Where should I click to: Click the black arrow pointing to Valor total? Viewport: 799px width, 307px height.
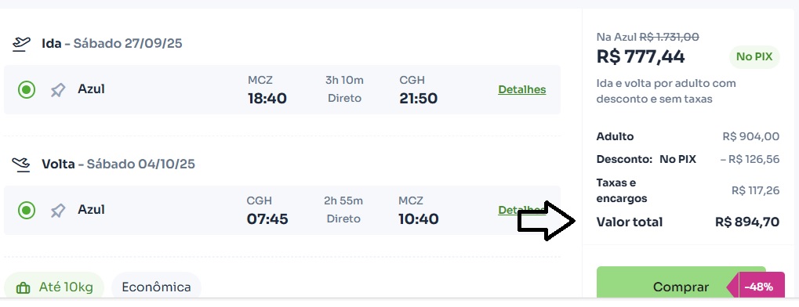click(x=547, y=221)
